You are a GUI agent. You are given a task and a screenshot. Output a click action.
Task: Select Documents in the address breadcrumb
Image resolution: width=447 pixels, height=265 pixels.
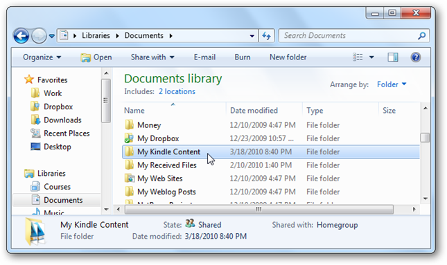click(x=143, y=35)
